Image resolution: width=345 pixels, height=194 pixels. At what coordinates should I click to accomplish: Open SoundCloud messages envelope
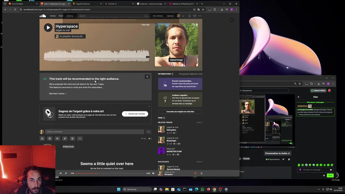click(x=195, y=16)
